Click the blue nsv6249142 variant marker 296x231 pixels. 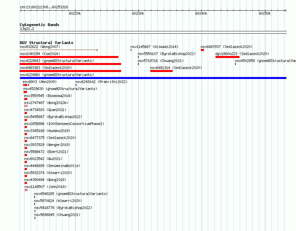[76, 85]
